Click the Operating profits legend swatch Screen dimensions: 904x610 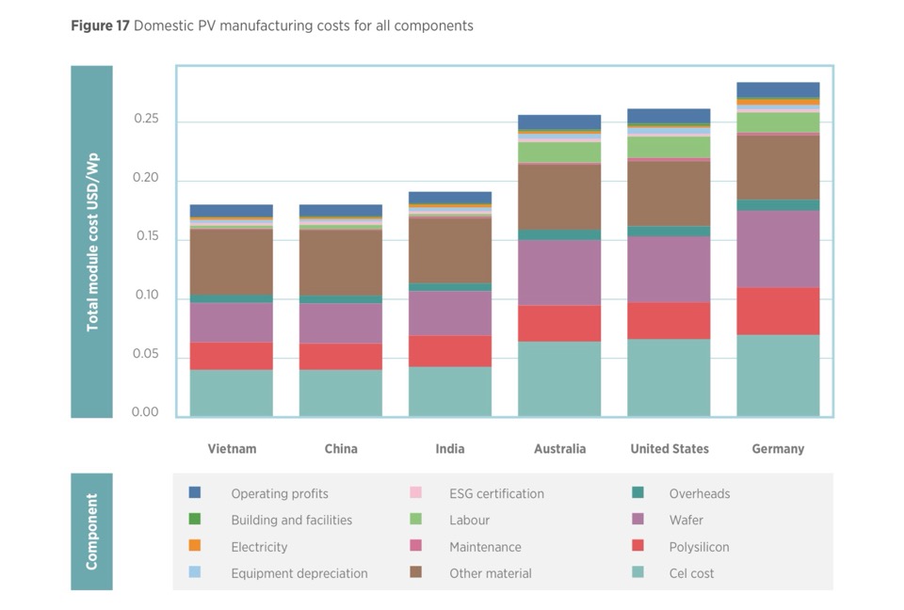click(x=195, y=492)
